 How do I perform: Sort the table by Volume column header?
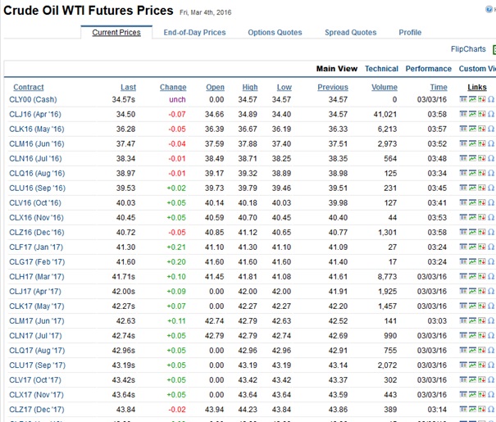coord(384,87)
